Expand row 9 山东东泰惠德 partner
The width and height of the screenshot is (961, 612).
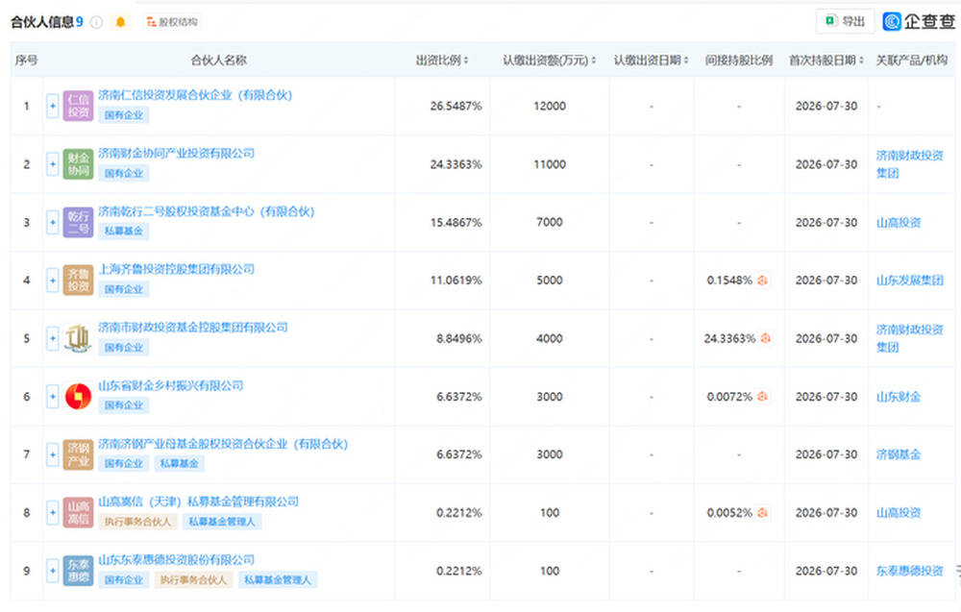coord(53,571)
